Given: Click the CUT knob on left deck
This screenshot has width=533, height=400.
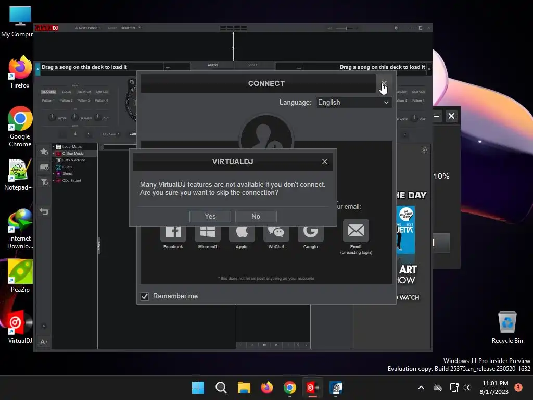Looking at the screenshot, I should tap(98, 117).
